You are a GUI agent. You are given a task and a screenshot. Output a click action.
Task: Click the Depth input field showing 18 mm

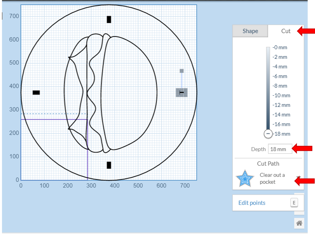click(280, 149)
